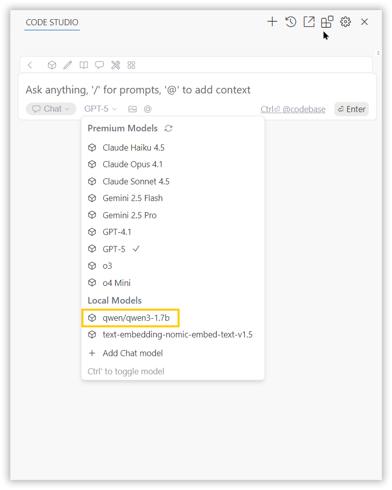Click the panel layout icon
Viewport: 392px width, 490px height.
[x=327, y=22]
